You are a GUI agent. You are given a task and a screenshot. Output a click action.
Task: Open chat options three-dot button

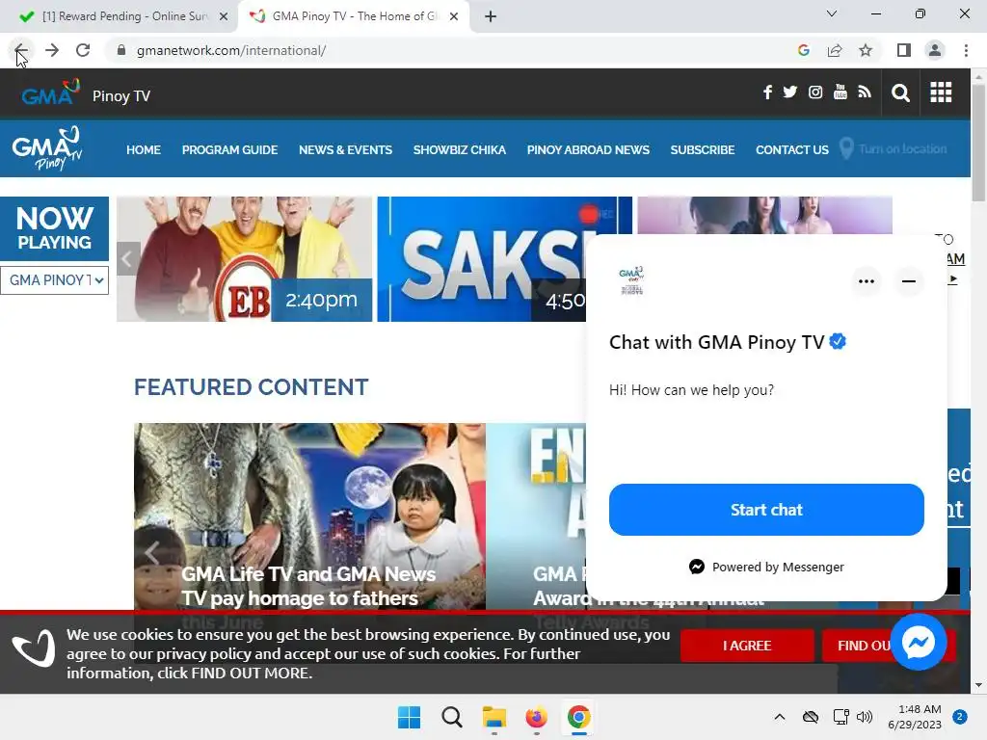click(867, 281)
